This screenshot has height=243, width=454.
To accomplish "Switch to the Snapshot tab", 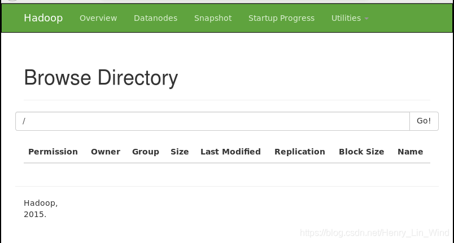I will coord(213,18).
